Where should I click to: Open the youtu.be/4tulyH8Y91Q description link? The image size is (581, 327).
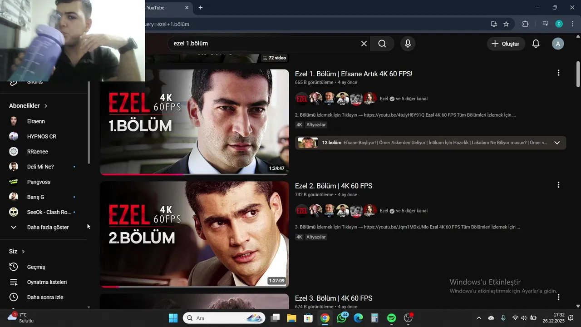point(394,115)
